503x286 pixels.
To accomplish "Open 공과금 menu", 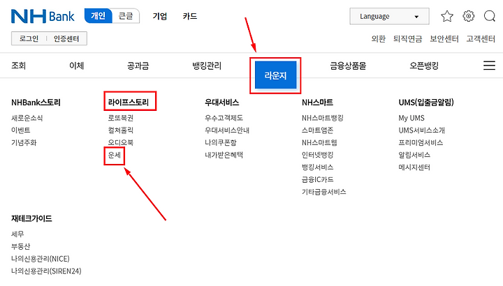I will tap(138, 66).
